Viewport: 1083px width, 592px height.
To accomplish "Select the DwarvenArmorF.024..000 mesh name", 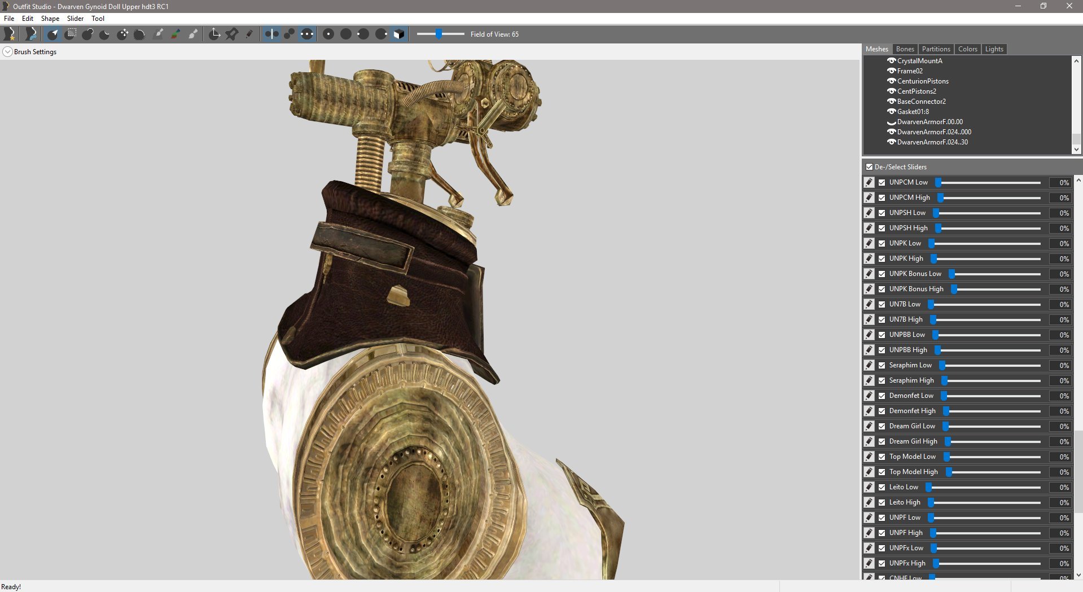I will point(934,132).
